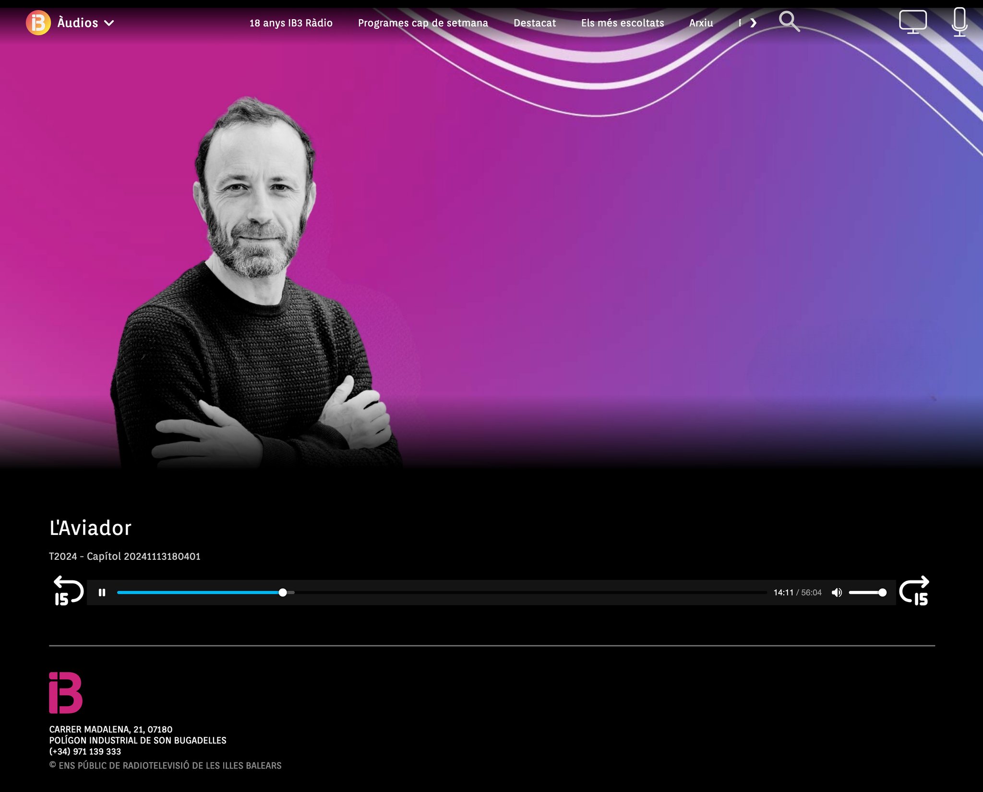983x792 pixels.
Task: Open the 18 anys IB3 Ràdio section
Action: click(x=291, y=23)
